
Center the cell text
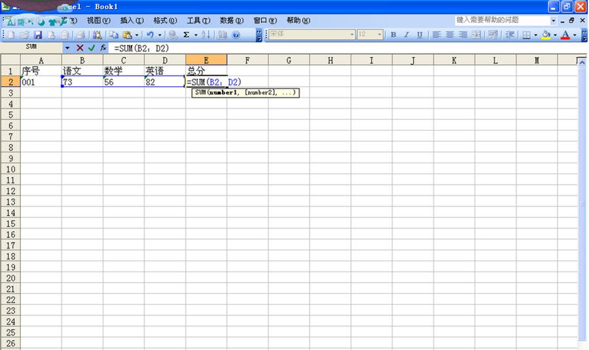(450, 35)
